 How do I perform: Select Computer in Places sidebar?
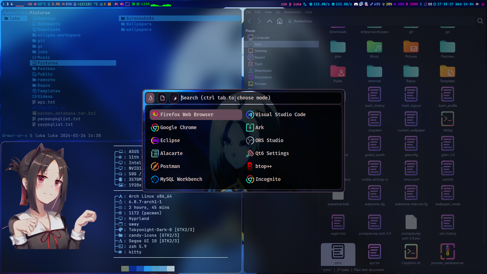[281, 38]
